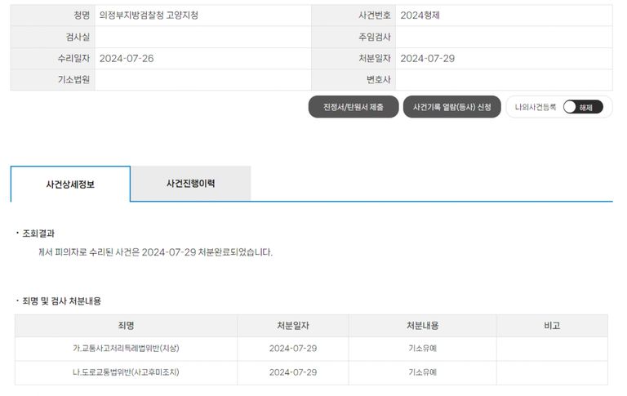Click the empty 검사실 value cell
Viewport: 627px width, 396px height.
click(202, 37)
